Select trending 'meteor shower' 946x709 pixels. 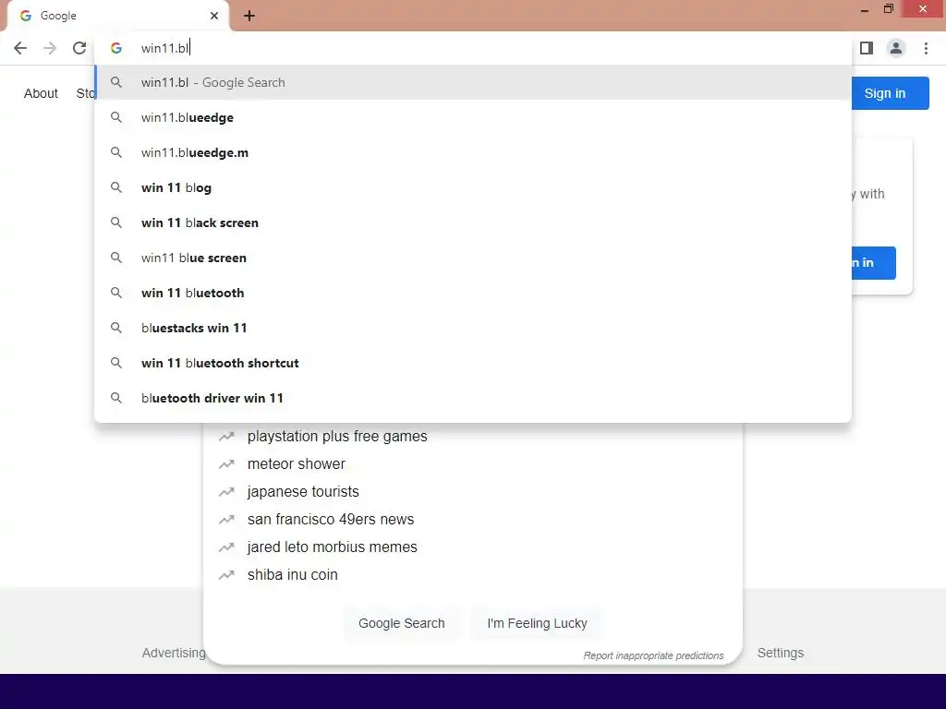(297, 463)
